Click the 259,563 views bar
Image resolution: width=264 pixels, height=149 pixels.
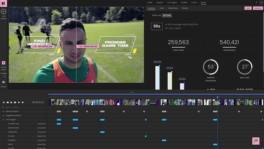coord(157,78)
